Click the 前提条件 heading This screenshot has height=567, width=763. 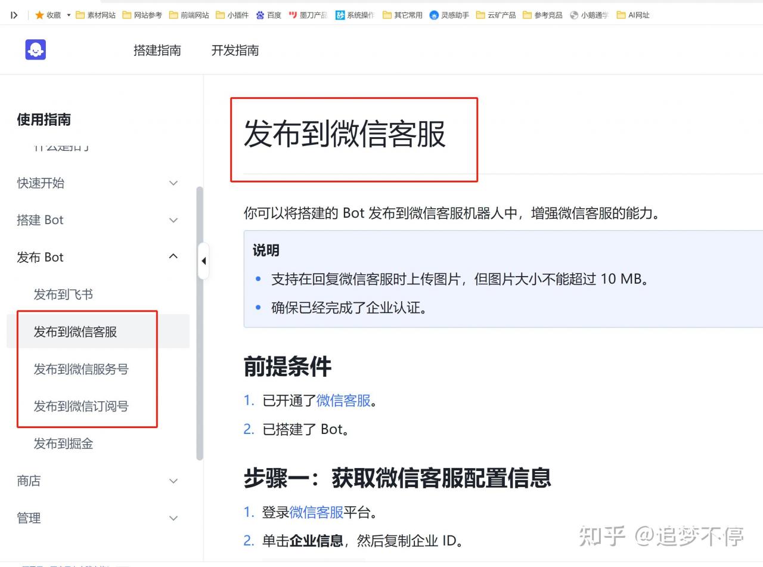287,367
